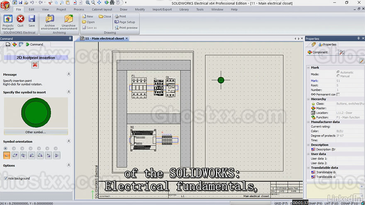Click the zoom window magnifier icon
Image resolution: width=365 pixels, height=205 pixels.
(x=88, y=2)
